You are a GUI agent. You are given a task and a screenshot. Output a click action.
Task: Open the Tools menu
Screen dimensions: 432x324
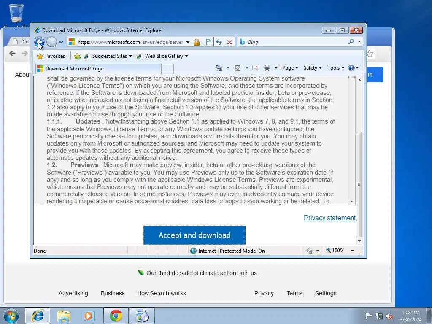335,68
